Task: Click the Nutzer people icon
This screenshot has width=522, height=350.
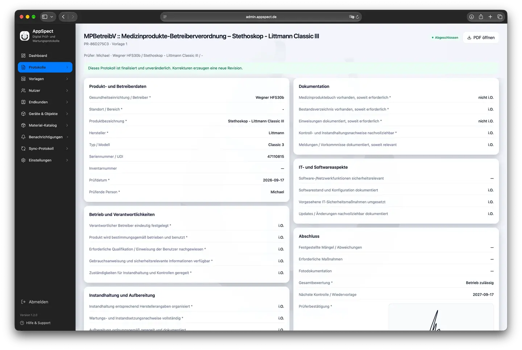Action: pos(23,91)
